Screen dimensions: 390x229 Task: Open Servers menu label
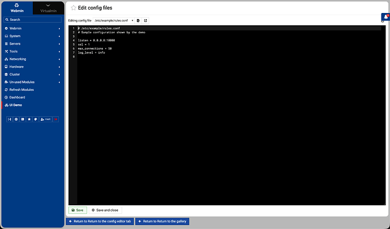[x=15, y=44]
